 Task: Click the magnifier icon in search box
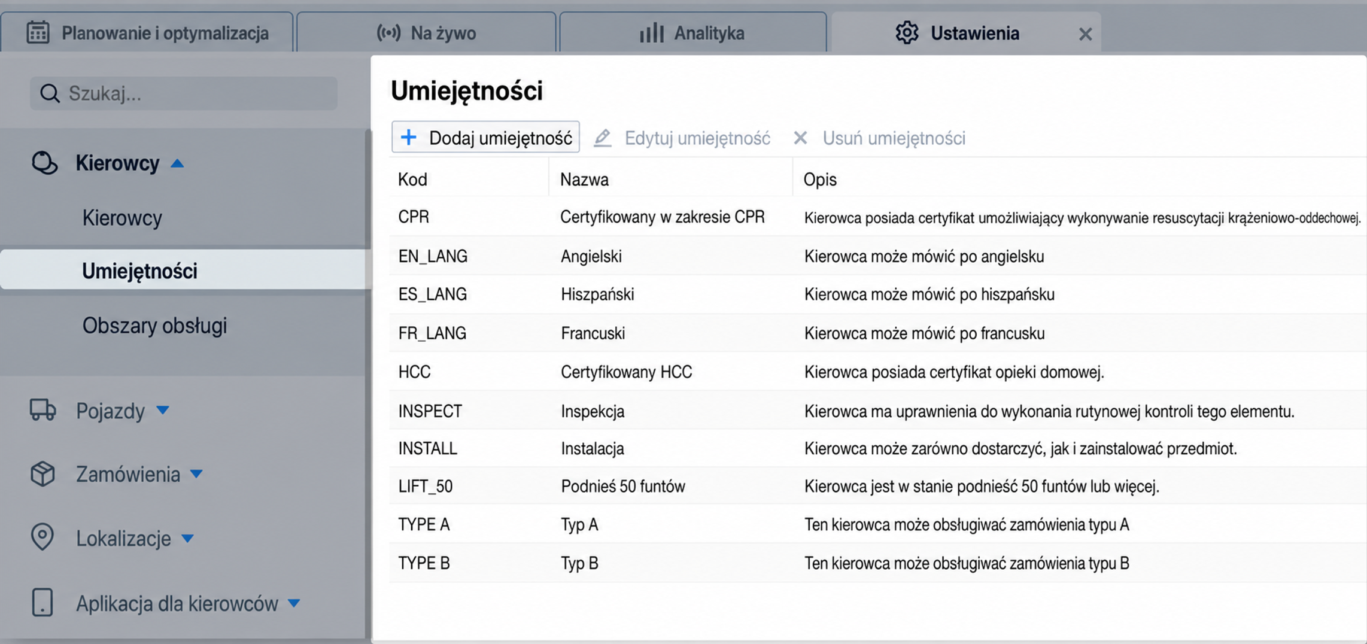click(x=50, y=93)
